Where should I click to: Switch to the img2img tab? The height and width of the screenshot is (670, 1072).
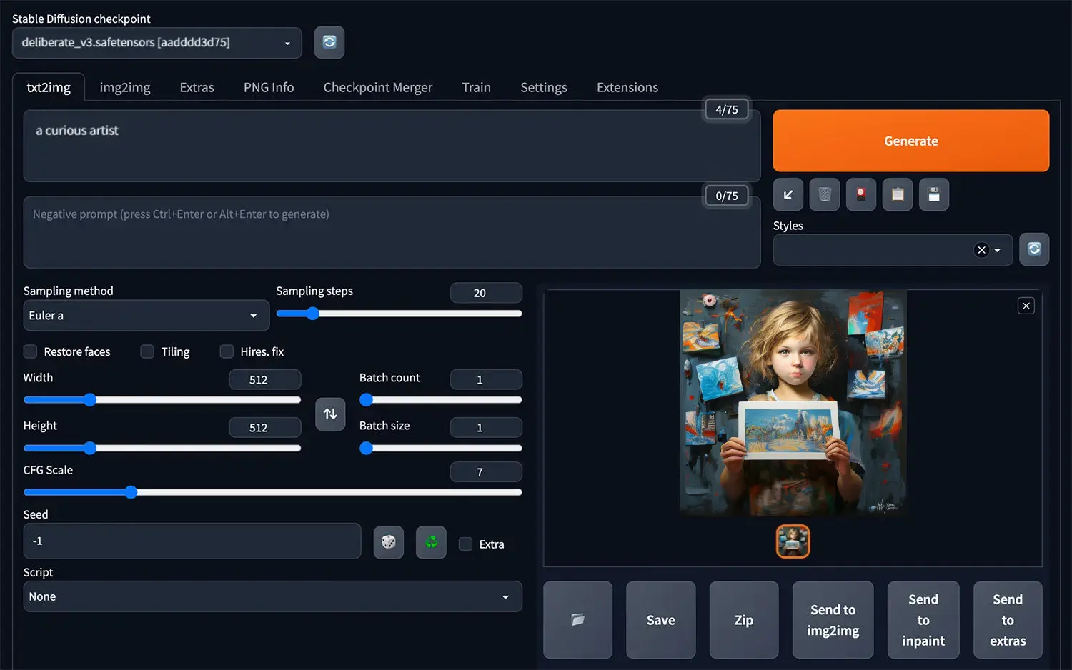click(x=125, y=87)
